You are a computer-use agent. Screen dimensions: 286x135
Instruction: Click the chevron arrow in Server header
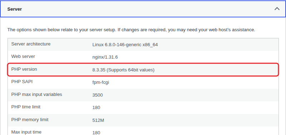(277, 9)
